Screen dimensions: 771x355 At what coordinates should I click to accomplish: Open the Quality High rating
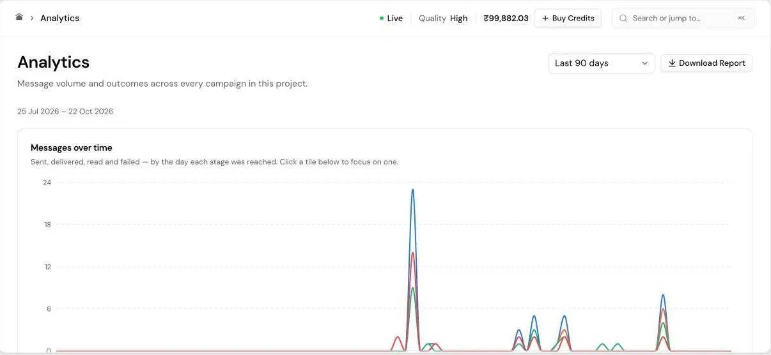click(443, 19)
